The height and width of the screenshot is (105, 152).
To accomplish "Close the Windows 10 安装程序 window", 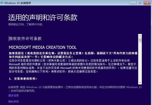I will point(147,3).
